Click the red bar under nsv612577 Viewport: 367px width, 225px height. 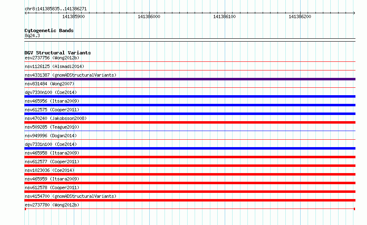[x=190, y=166]
